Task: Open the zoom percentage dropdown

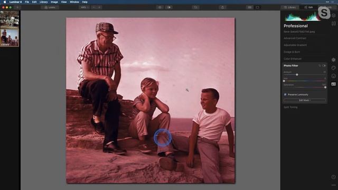Action: pos(84,7)
